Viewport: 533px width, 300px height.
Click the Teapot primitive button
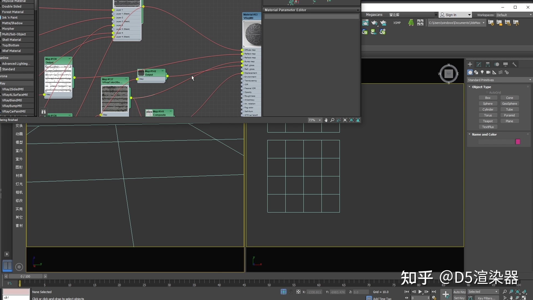pos(488,121)
